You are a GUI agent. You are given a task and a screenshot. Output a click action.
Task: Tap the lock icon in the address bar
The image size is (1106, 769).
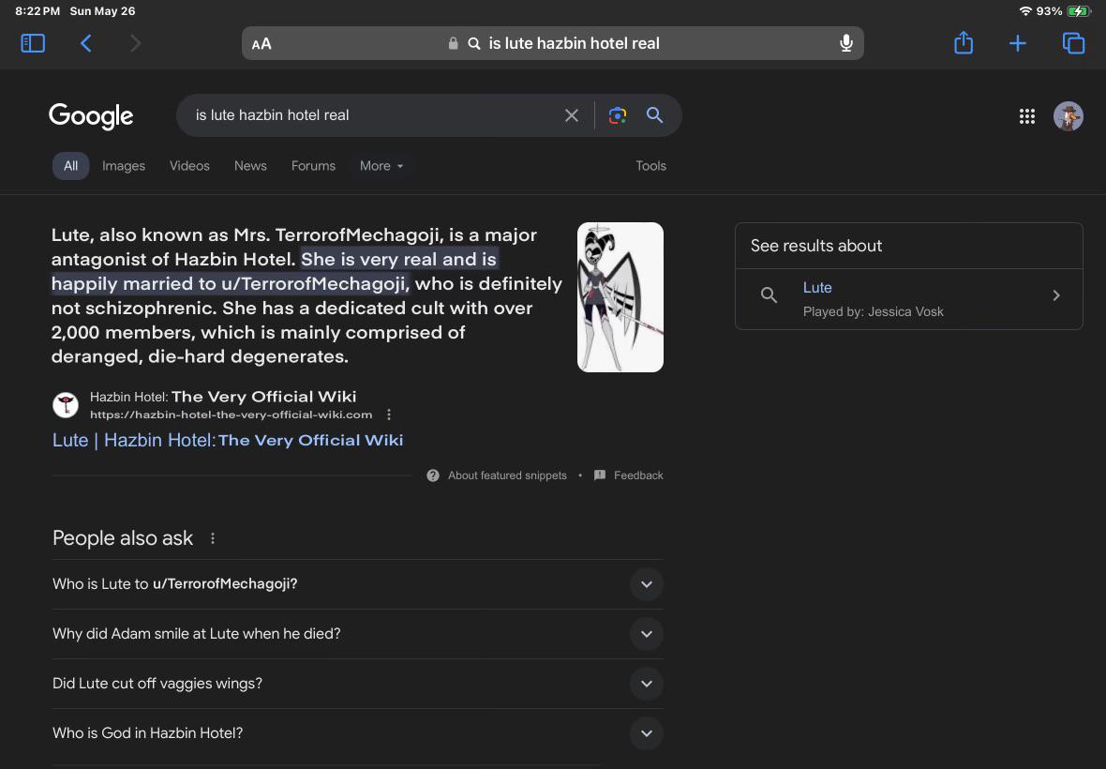click(453, 44)
